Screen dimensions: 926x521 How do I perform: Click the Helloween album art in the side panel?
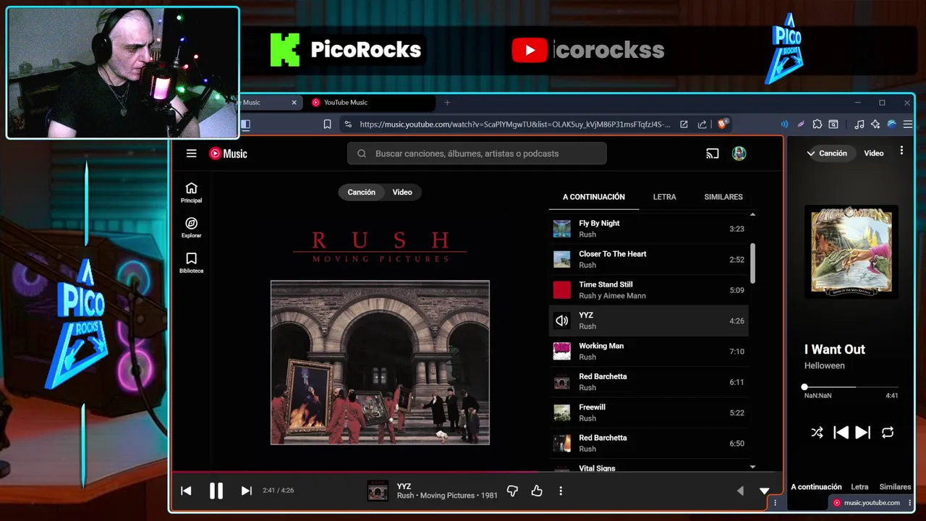[x=851, y=250]
